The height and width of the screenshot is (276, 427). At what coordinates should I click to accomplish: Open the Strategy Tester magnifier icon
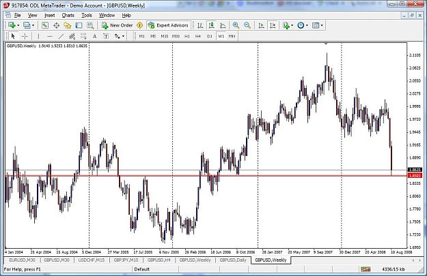click(90, 25)
